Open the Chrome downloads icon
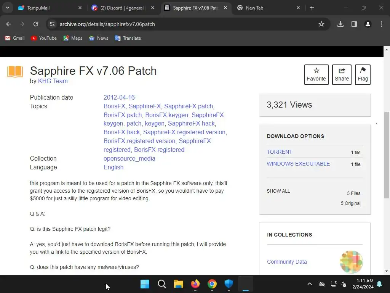The width and height of the screenshot is (390, 293). click(340, 24)
